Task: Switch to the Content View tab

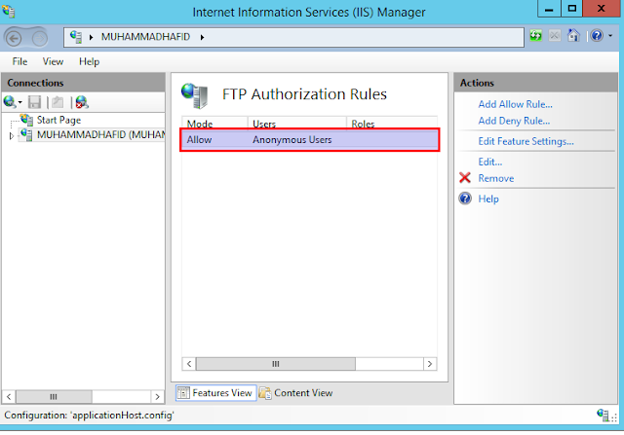Action: point(296,393)
